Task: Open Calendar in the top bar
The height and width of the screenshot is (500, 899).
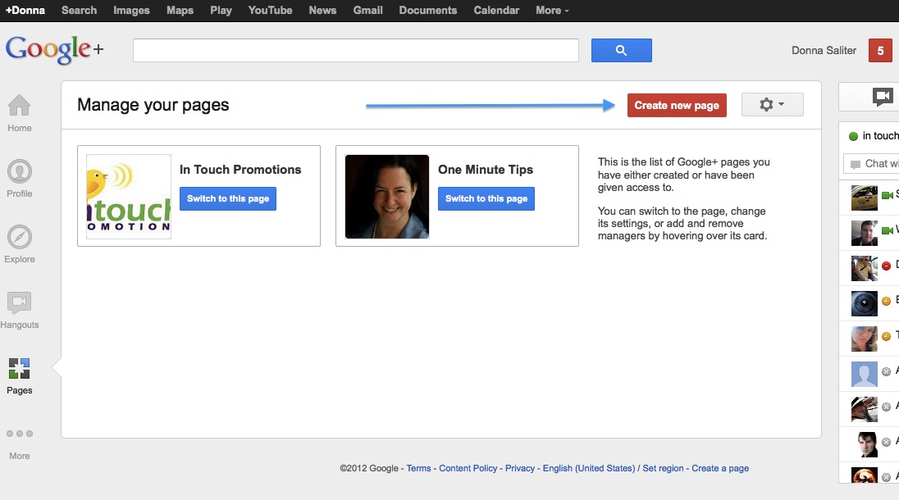Action: [496, 11]
